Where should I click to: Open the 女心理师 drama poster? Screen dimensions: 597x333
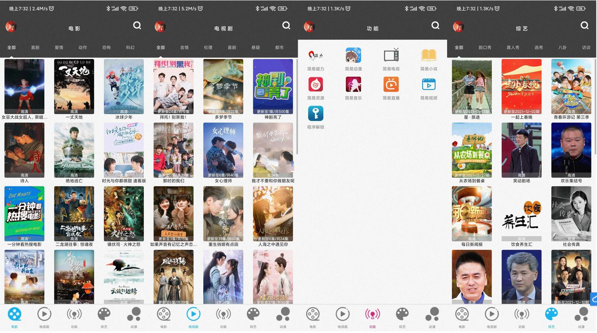point(223,150)
